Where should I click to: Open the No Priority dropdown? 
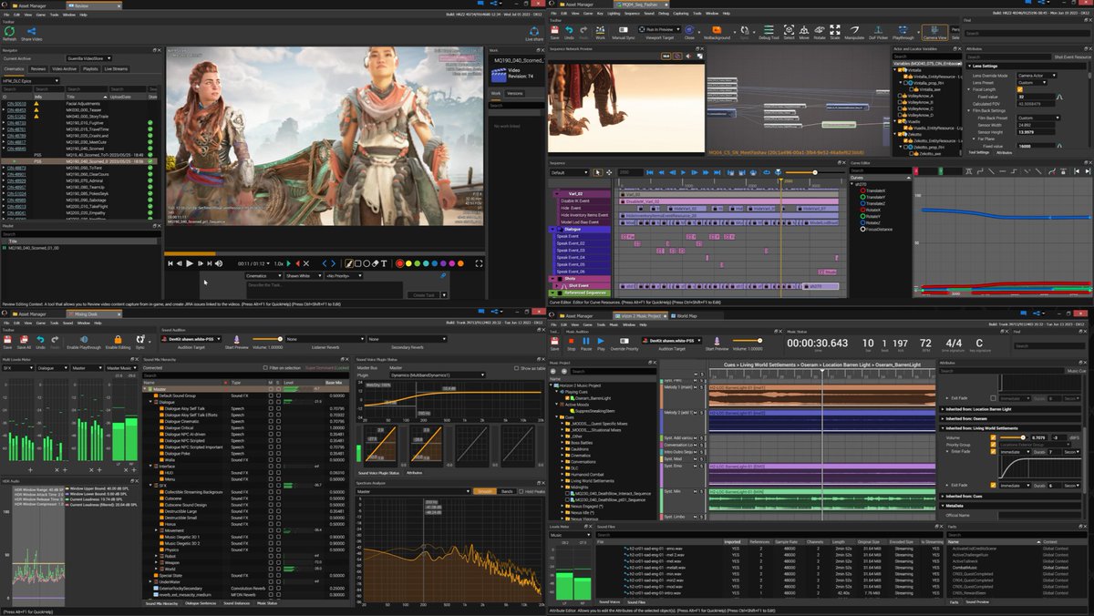pos(344,275)
